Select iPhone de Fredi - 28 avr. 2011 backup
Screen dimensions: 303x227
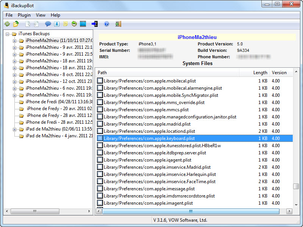(x=59, y=122)
